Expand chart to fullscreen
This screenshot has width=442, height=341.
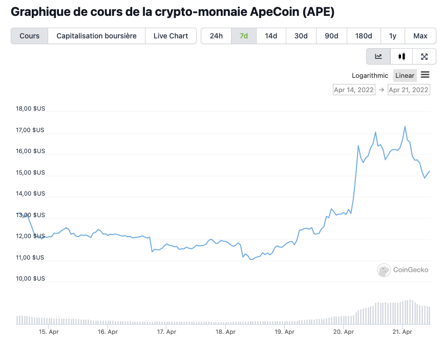[x=424, y=56]
